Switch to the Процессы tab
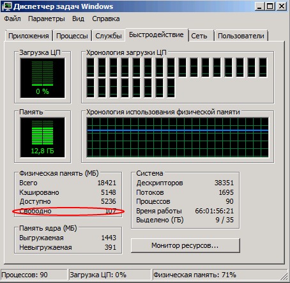This screenshot has width=290, height=283. point(72,36)
